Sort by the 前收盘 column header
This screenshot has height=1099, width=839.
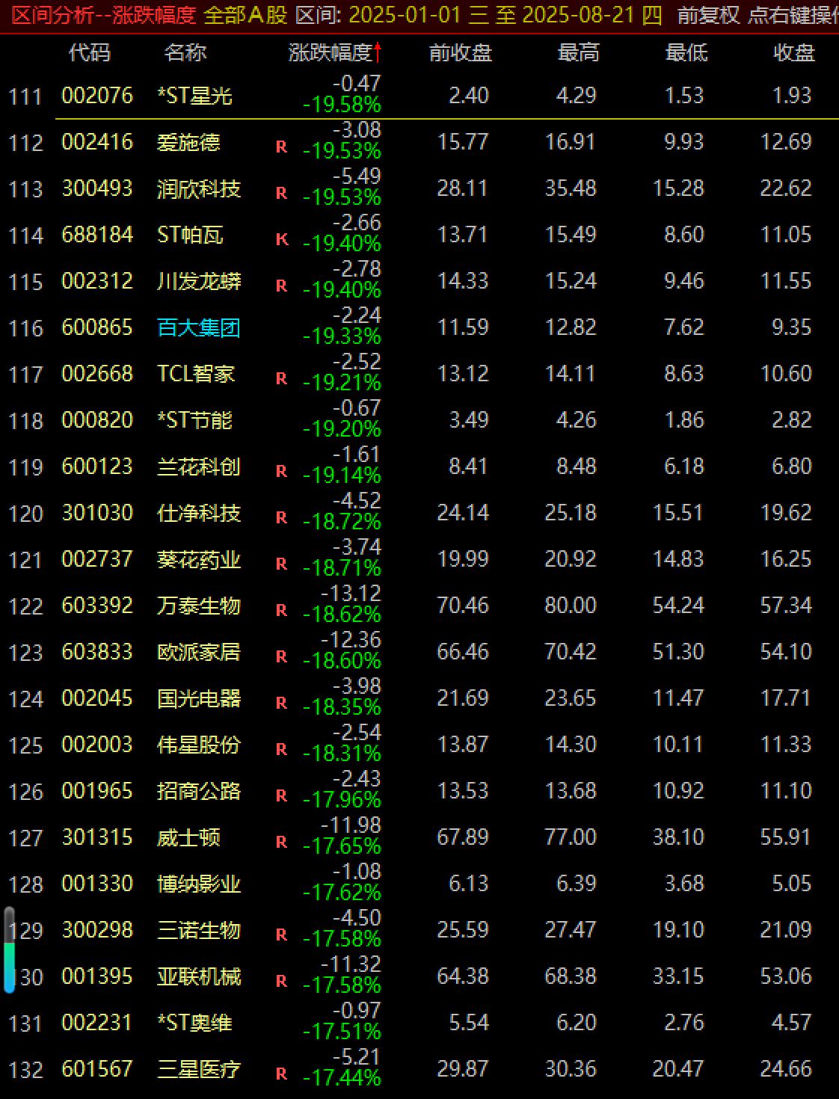pos(460,53)
